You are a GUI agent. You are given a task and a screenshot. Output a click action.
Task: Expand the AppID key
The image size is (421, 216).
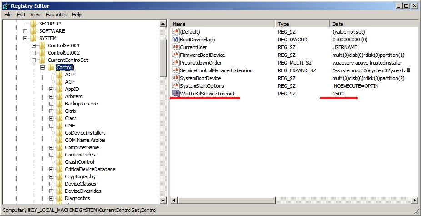coord(51,89)
